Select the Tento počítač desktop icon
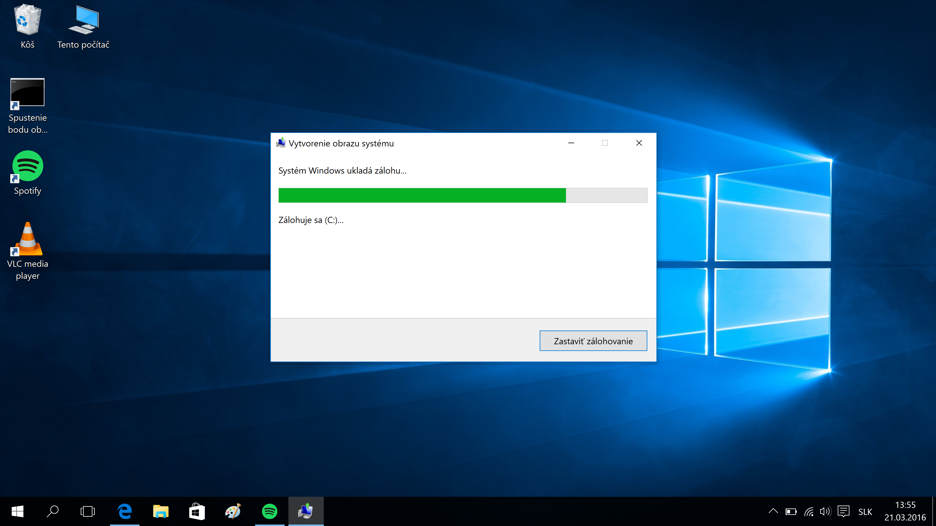Screen dimensions: 936x526 (83, 27)
